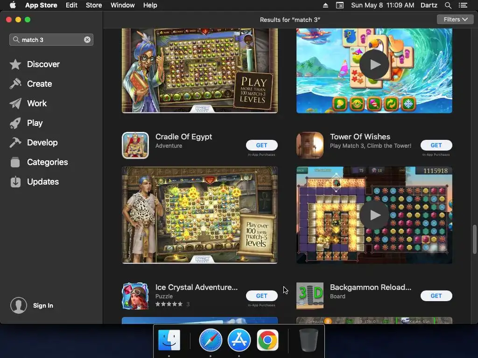
Task: Click App Store icon in the Dock
Action: [x=239, y=340]
